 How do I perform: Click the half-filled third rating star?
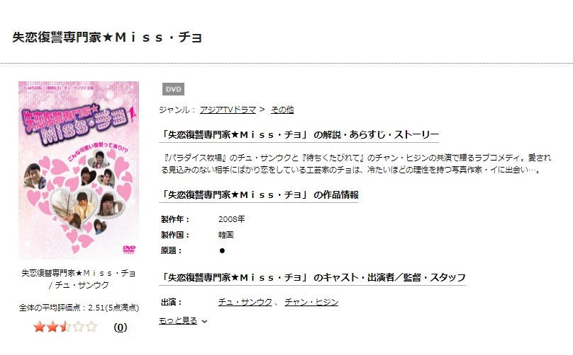(65, 327)
